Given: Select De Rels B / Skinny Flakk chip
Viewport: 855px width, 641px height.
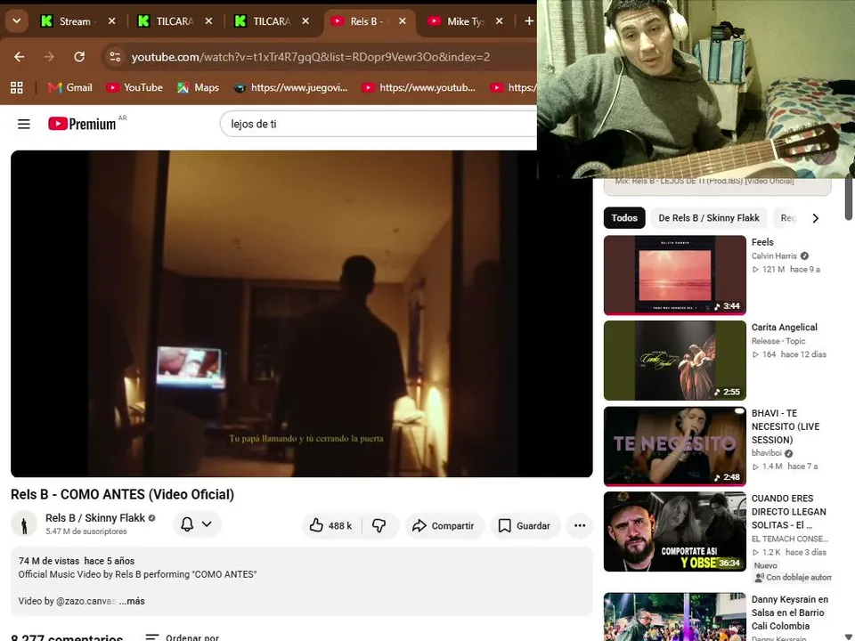Looking at the screenshot, I should [708, 218].
